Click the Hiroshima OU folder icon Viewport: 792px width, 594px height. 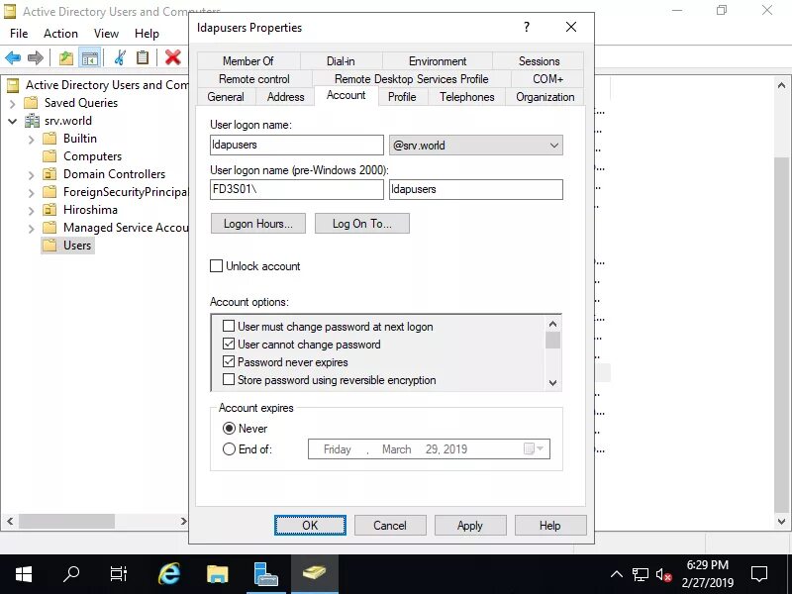click(x=49, y=210)
